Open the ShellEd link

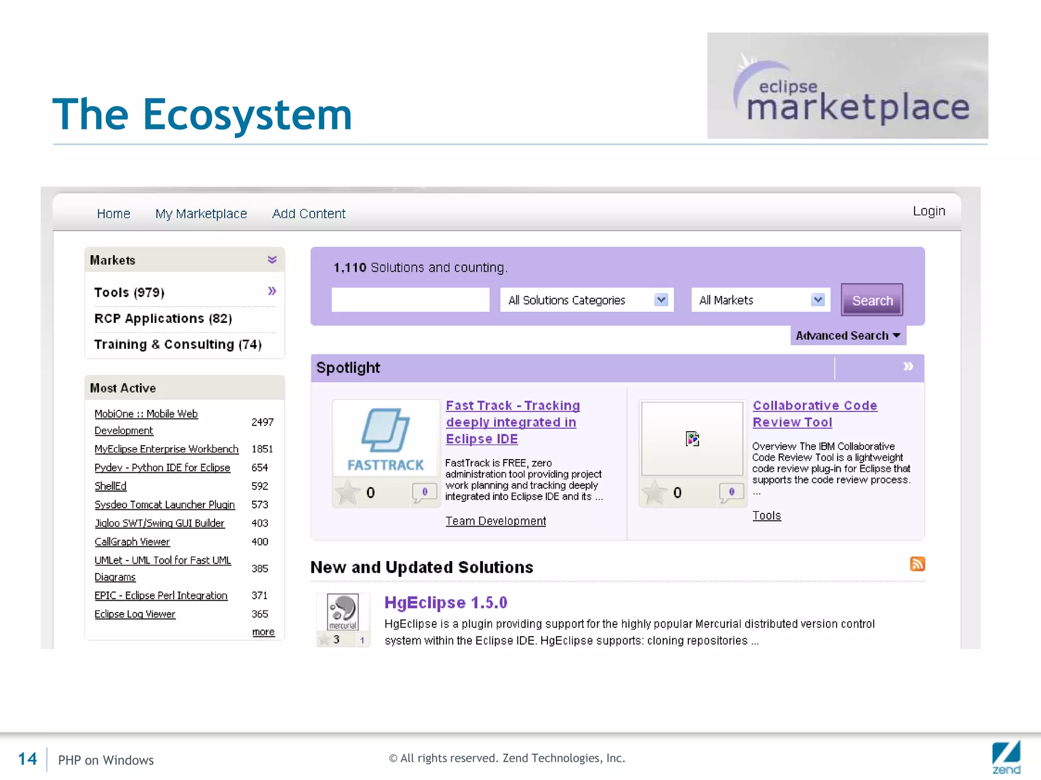[110, 486]
